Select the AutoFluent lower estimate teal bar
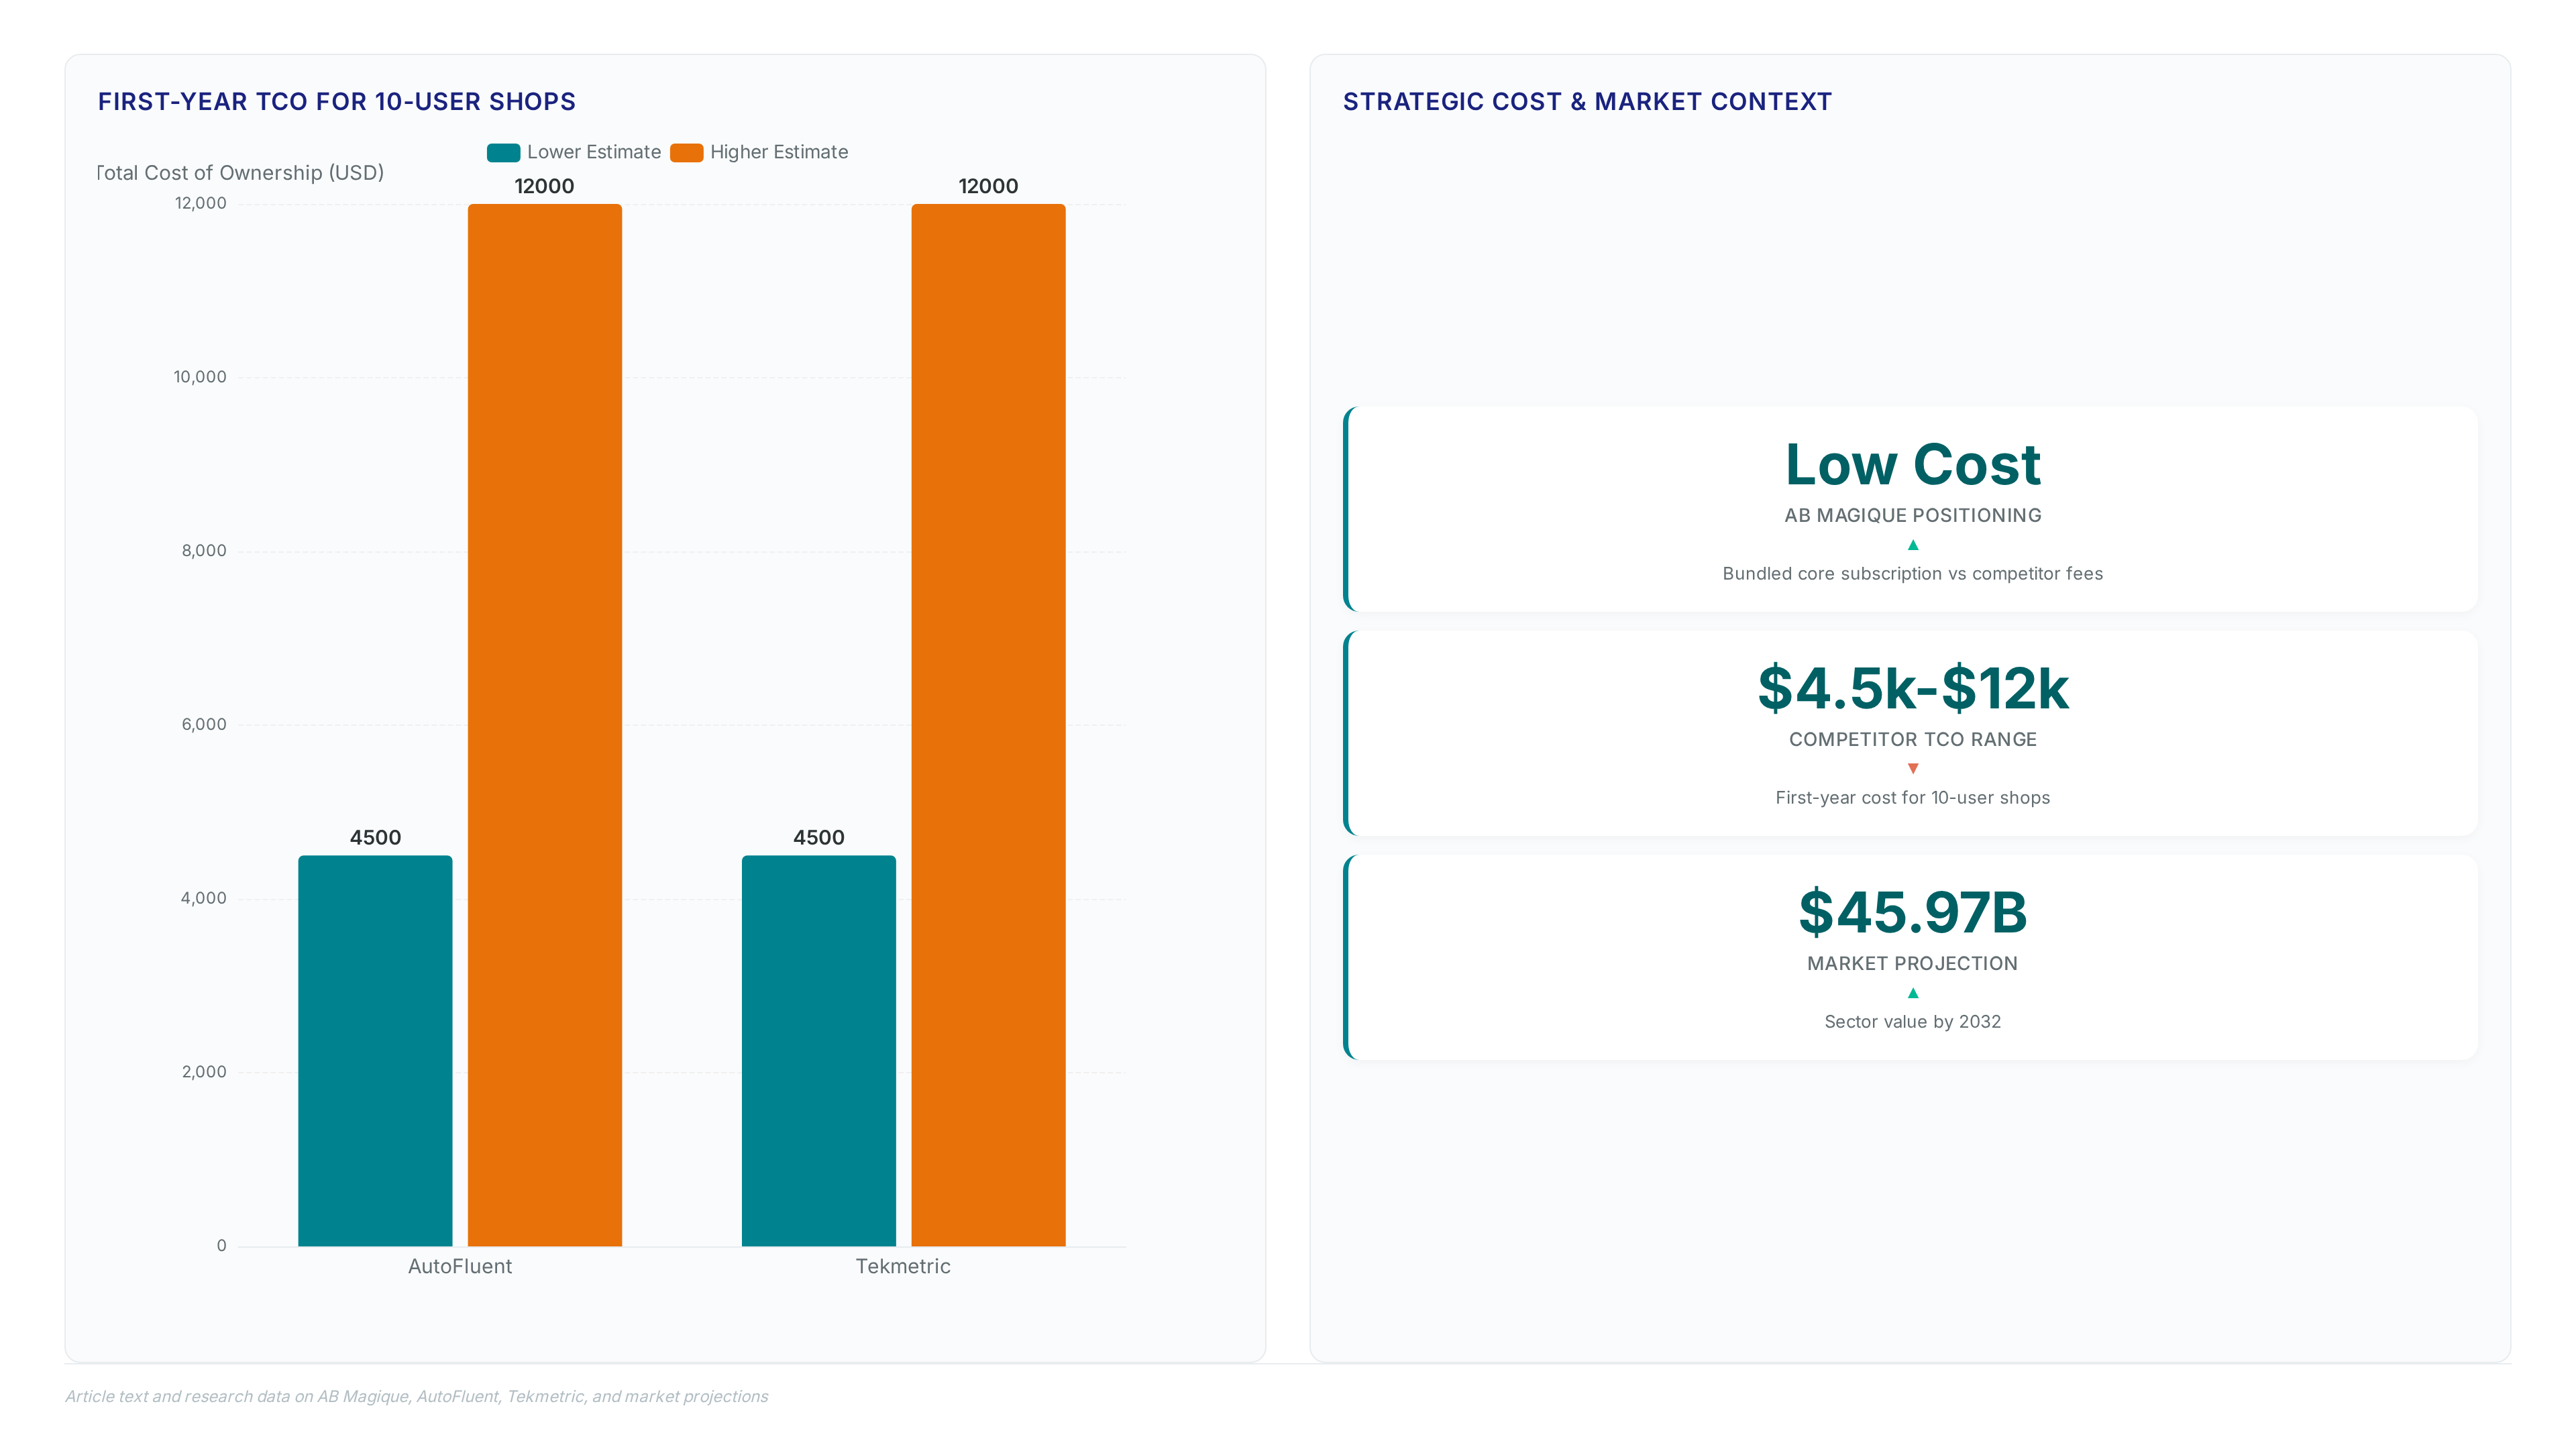 point(375,1050)
